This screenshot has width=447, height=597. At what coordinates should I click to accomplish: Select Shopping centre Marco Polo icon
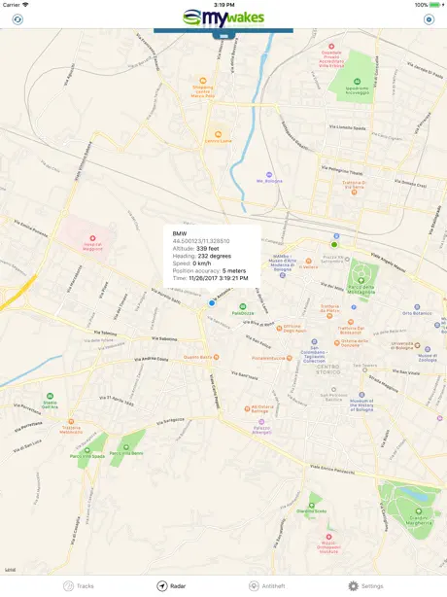203,81
